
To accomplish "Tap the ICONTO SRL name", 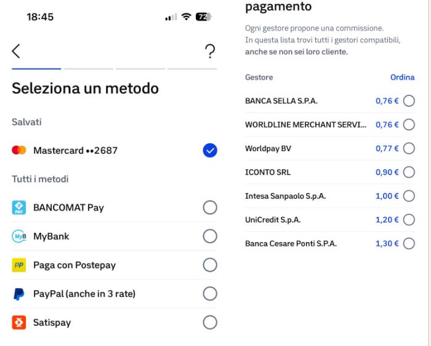I will [x=268, y=172].
